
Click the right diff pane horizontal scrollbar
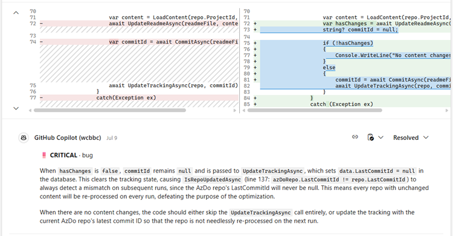(x=315, y=110)
